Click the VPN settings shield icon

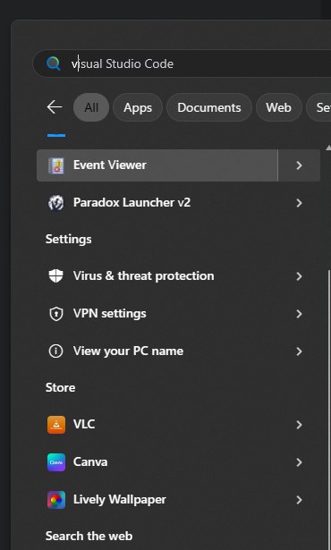tap(55, 314)
